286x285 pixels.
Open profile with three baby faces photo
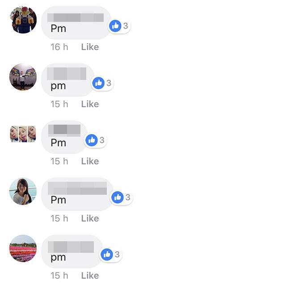(x=23, y=134)
